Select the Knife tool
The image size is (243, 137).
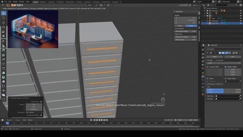coord(3,68)
